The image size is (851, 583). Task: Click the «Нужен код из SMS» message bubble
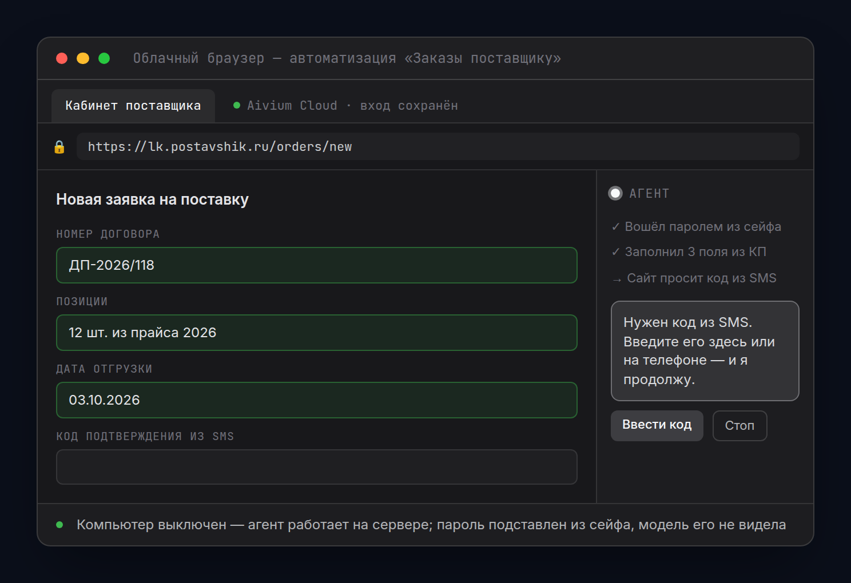[x=705, y=351]
